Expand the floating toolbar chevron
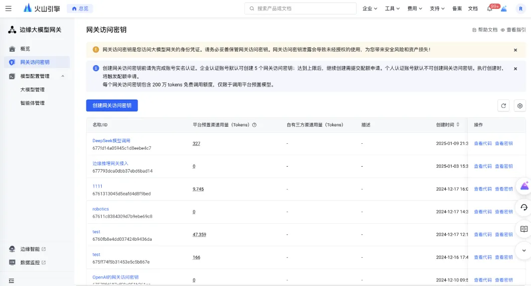Viewport: 531px width, 286px height. pos(524,250)
